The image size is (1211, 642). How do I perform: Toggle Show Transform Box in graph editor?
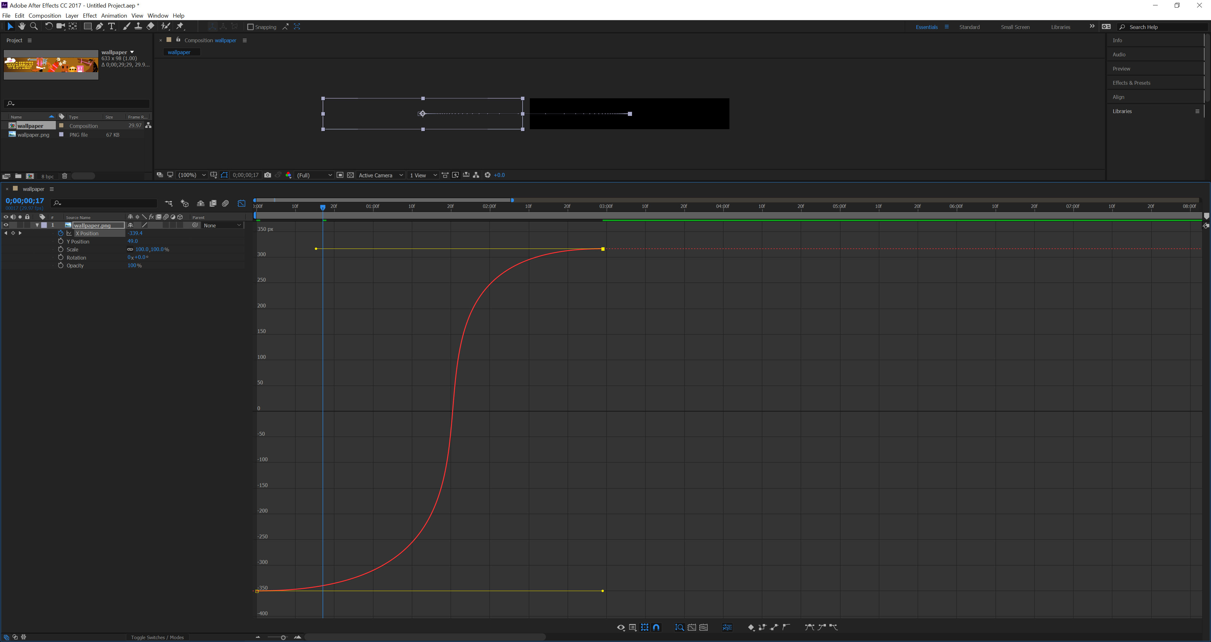[x=645, y=628]
